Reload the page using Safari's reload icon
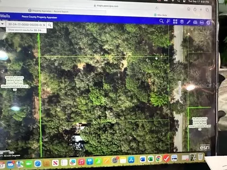 click(x=157, y=8)
